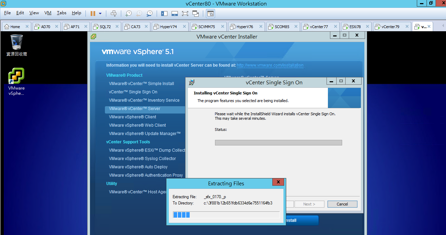
Task: Close the ESXi78 tab
Action: click(x=368, y=27)
